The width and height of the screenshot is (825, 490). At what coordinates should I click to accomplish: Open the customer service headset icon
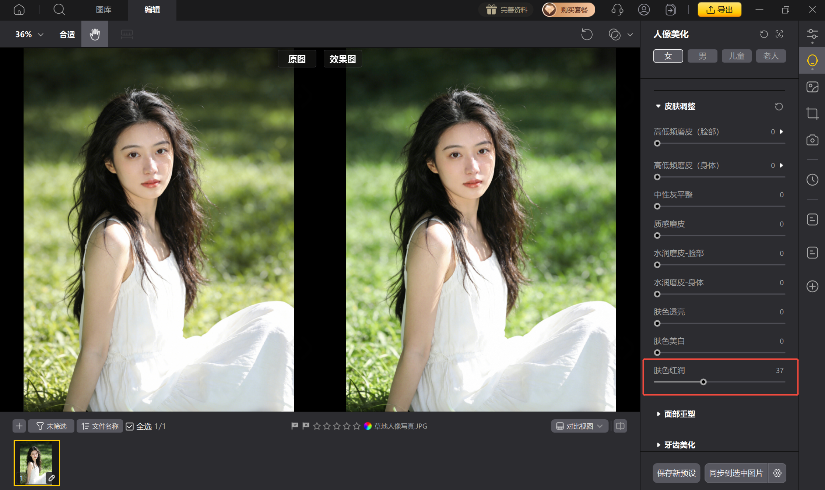pos(617,10)
